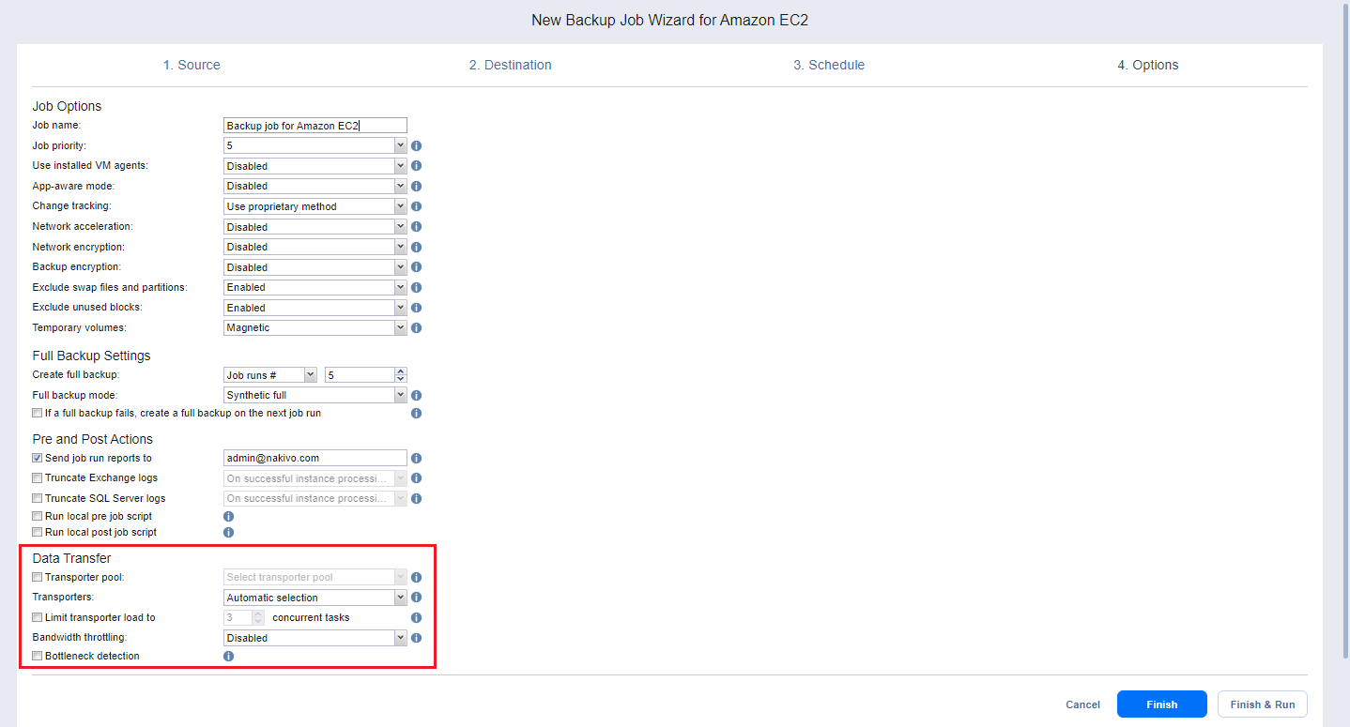This screenshot has height=727, width=1350.
Task: Click info icon next to Full backup mode
Action: [416, 396]
